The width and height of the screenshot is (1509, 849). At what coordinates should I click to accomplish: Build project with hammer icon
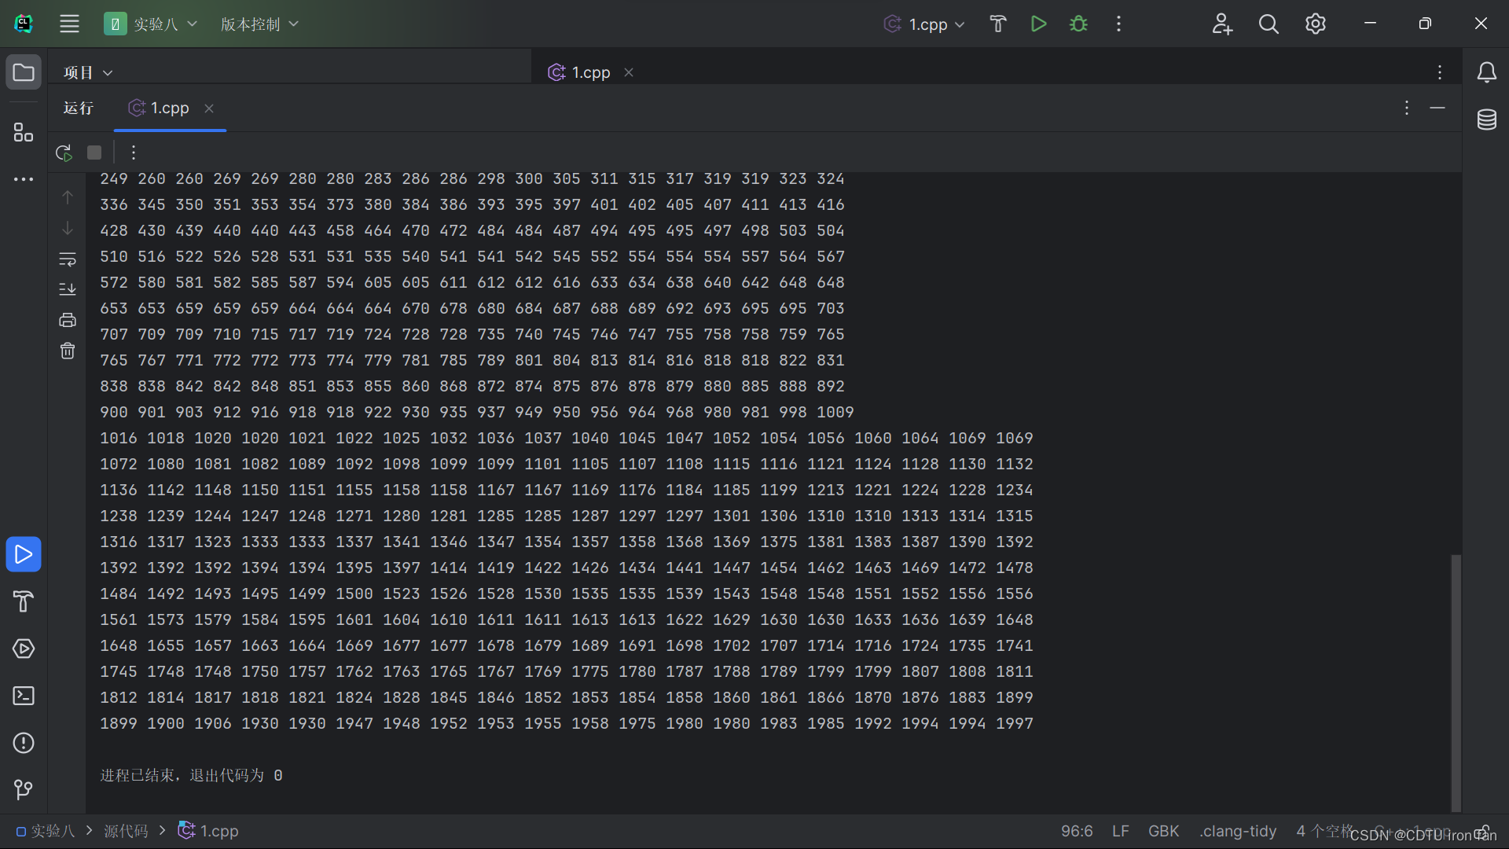(998, 24)
